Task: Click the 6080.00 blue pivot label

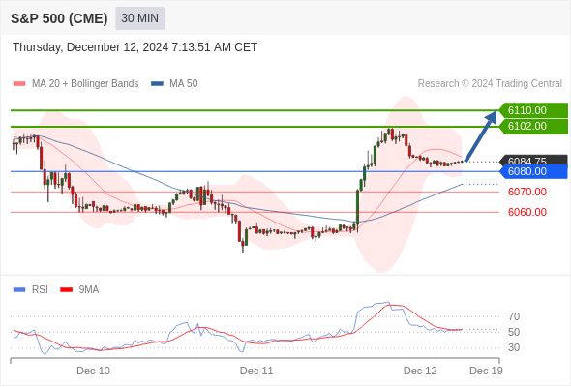Action: (533, 171)
